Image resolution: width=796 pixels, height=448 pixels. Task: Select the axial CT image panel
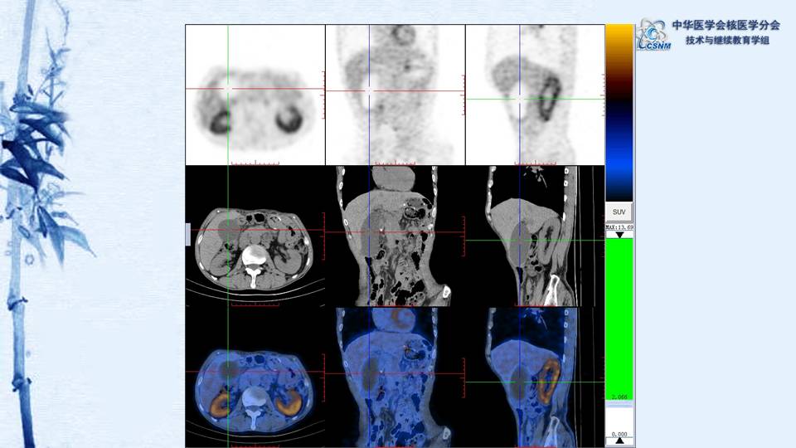(x=255, y=236)
